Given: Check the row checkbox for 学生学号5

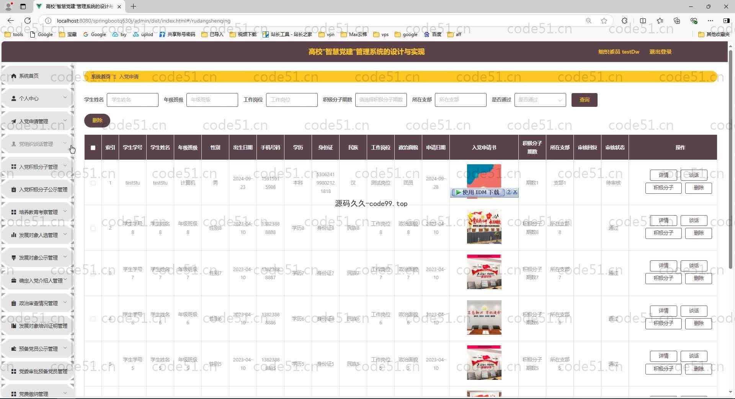Looking at the screenshot, I should [93, 364].
